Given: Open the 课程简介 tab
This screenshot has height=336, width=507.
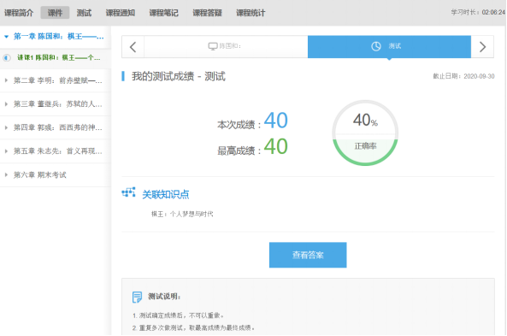Looking at the screenshot, I should point(19,13).
